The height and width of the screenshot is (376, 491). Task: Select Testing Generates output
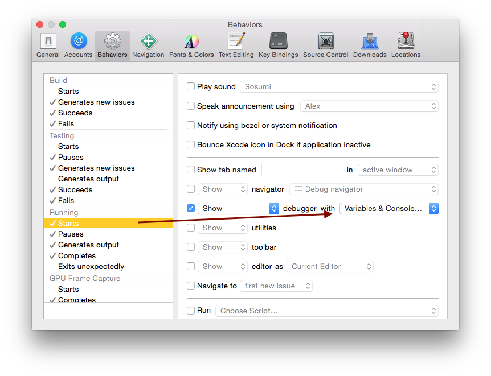[108, 179]
